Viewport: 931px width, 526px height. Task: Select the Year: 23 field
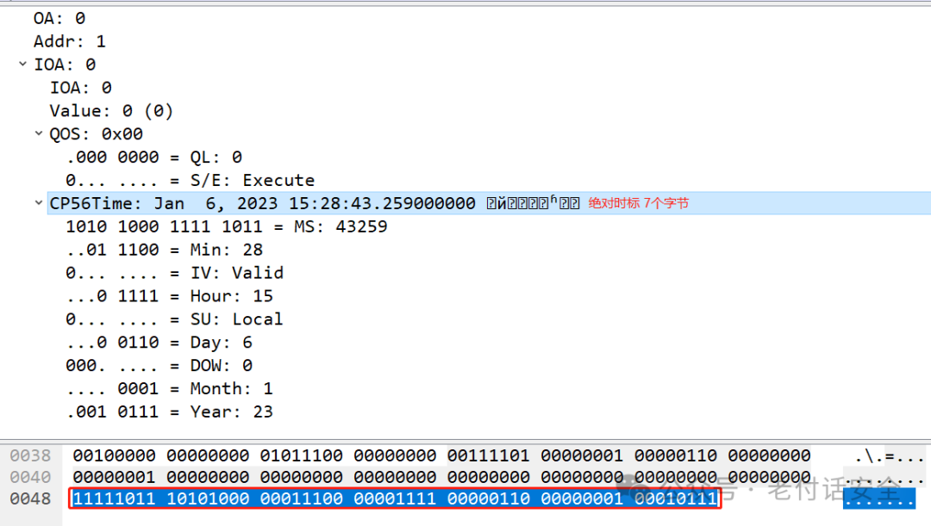pyautogui.click(x=169, y=412)
